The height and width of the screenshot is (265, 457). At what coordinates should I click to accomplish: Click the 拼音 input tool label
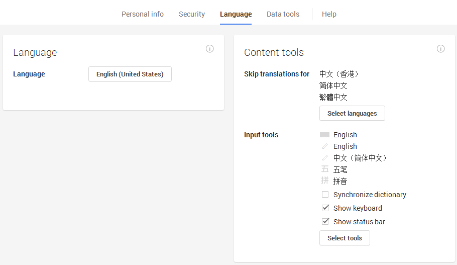point(340,181)
